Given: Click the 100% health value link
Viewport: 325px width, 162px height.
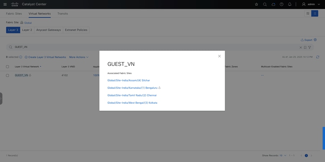Looking at the screenshot, I should point(96,75).
